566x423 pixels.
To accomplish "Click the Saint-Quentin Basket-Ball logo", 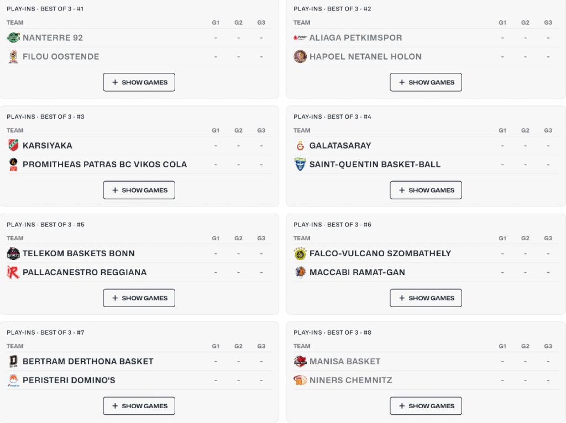I will tap(300, 164).
